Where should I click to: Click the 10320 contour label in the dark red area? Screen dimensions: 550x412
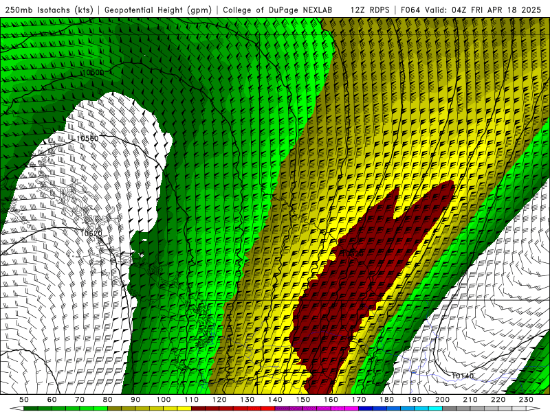pyautogui.click(x=353, y=253)
